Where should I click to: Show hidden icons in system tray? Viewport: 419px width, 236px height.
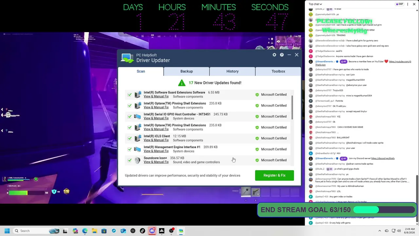(x=380, y=231)
